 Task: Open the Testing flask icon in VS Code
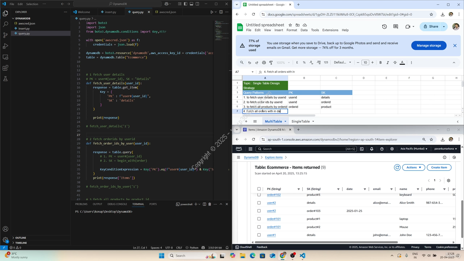pyautogui.click(x=5, y=79)
